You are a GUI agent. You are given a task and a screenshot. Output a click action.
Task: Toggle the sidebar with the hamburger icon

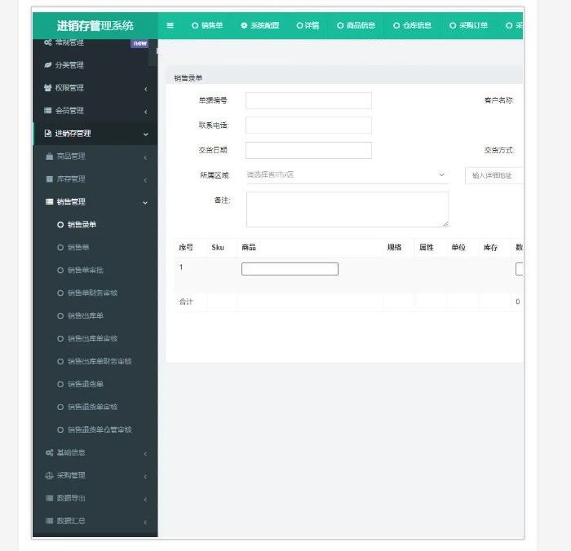(x=170, y=25)
